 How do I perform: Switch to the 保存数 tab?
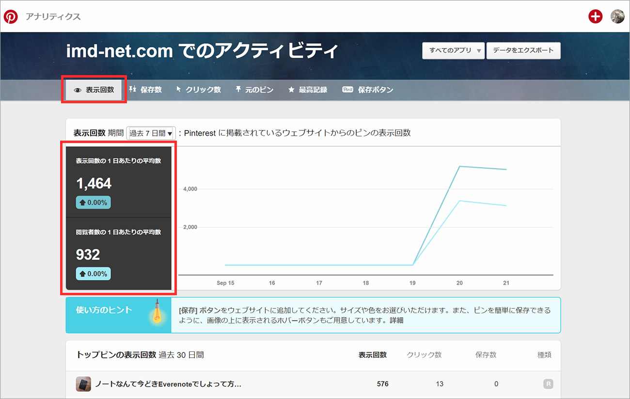(145, 90)
